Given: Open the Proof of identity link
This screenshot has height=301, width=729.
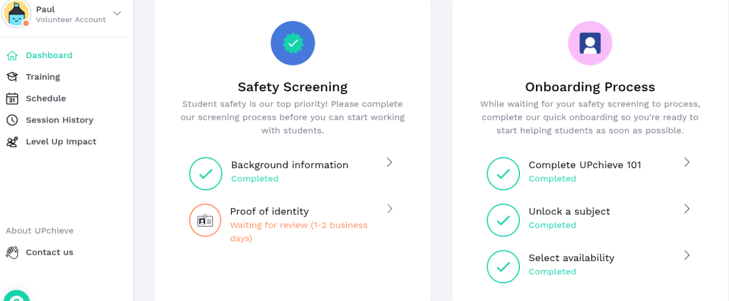Looking at the screenshot, I should 269,211.
